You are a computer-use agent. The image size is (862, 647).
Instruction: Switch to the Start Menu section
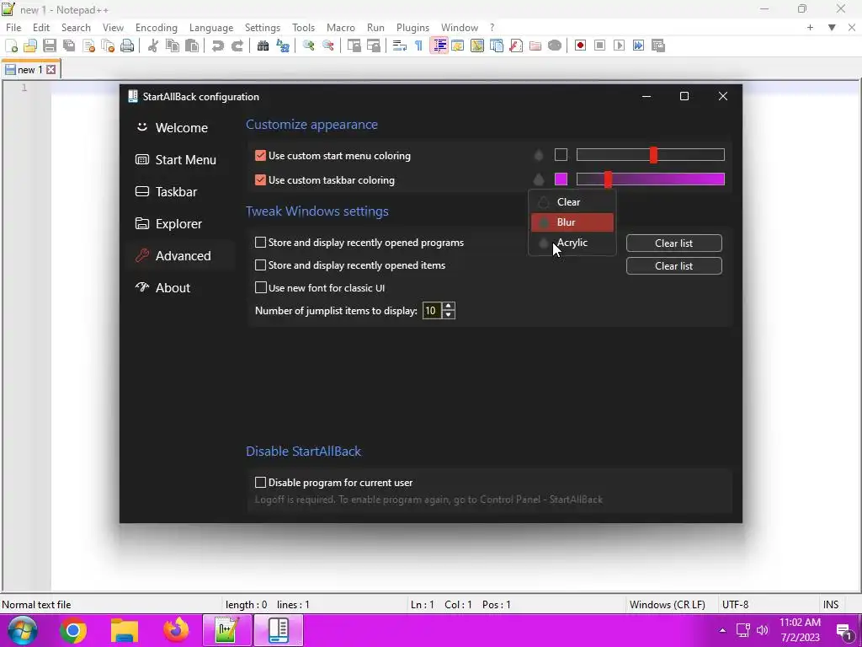pos(180,160)
